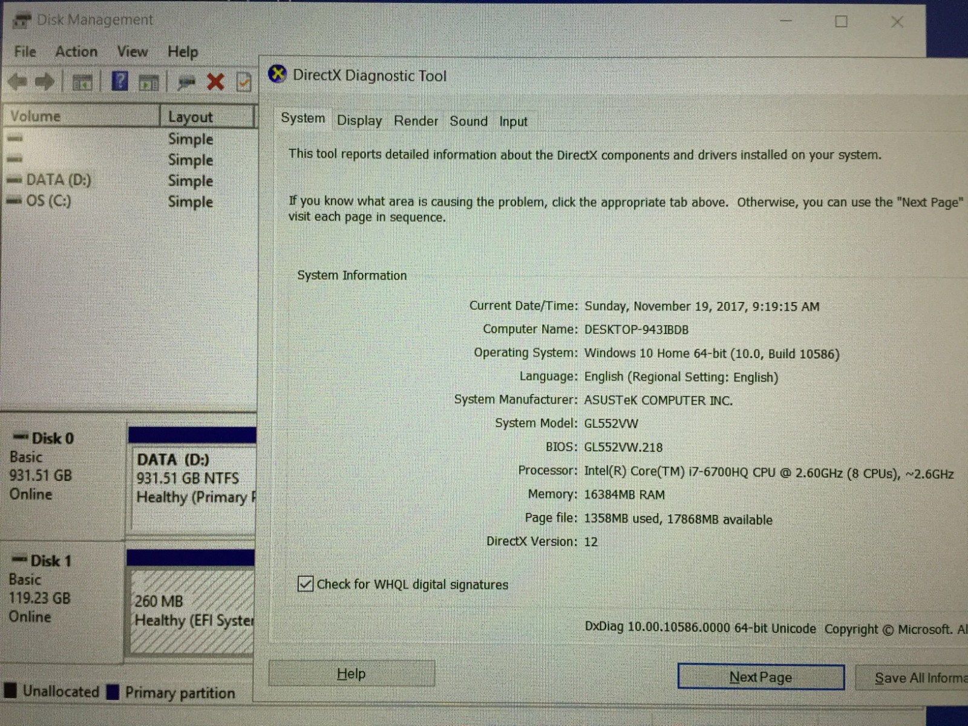Click the blue Primary partition legend swatch
This screenshot has height=726, width=968.
pos(113,692)
